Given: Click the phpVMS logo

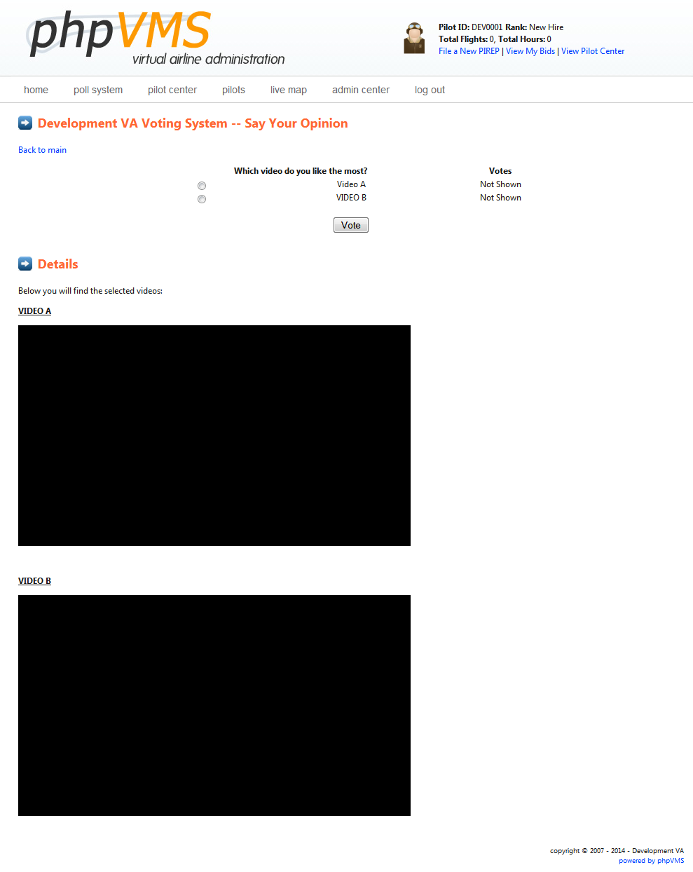Looking at the screenshot, I should (x=156, y=39).
